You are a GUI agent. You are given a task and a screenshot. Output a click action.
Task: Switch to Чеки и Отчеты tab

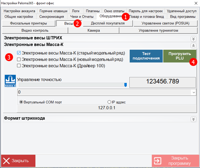point(82,16)
